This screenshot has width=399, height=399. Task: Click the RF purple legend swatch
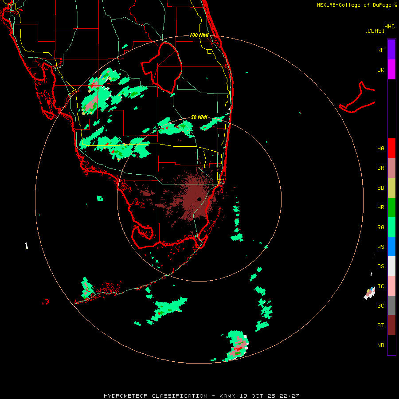click(391, 50)
